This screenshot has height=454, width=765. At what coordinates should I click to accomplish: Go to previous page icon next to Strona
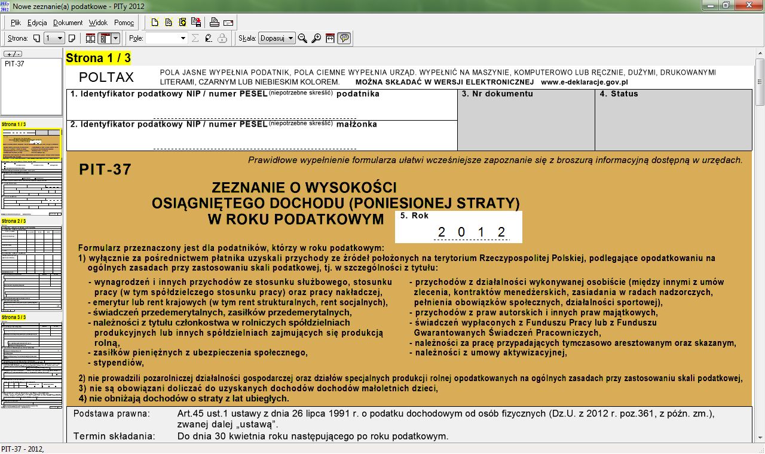point(37,38)
